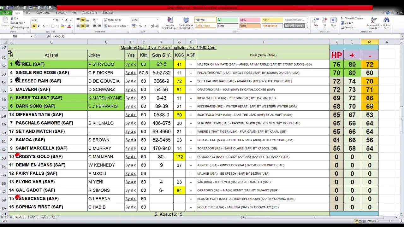
Task: Apply the Kötü cell style
Action: click(250, 20)
